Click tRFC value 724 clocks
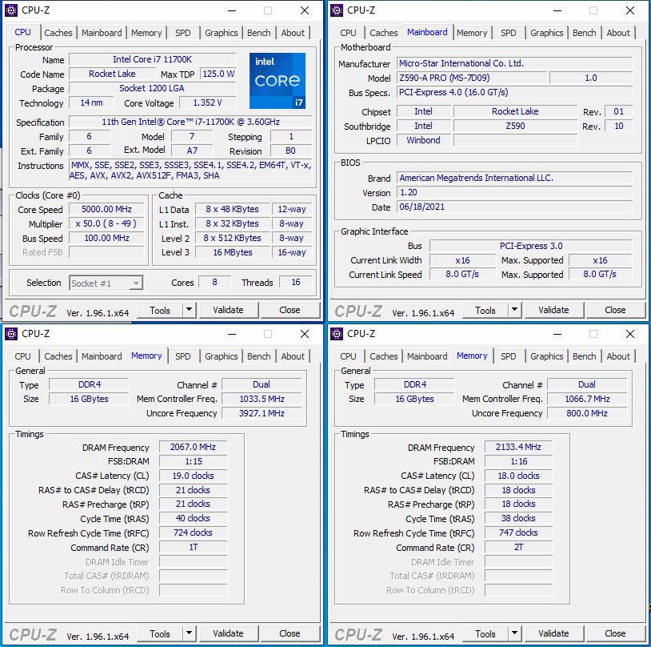Image resolution: width=651 pixels, height=647 pixels. (x=193, y=532)
